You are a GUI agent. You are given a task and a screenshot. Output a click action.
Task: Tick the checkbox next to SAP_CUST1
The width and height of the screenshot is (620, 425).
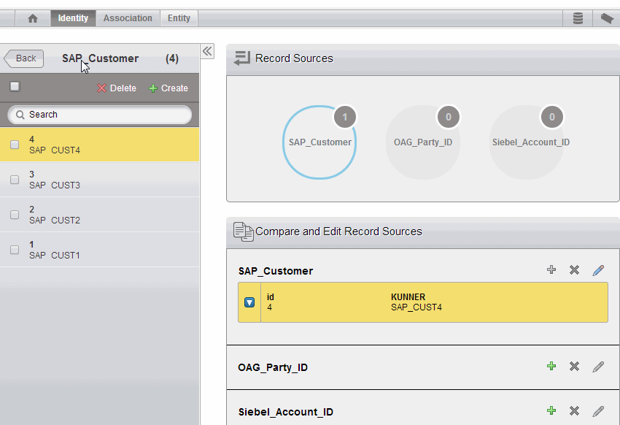pyautogui.click(x=15, y=250)
